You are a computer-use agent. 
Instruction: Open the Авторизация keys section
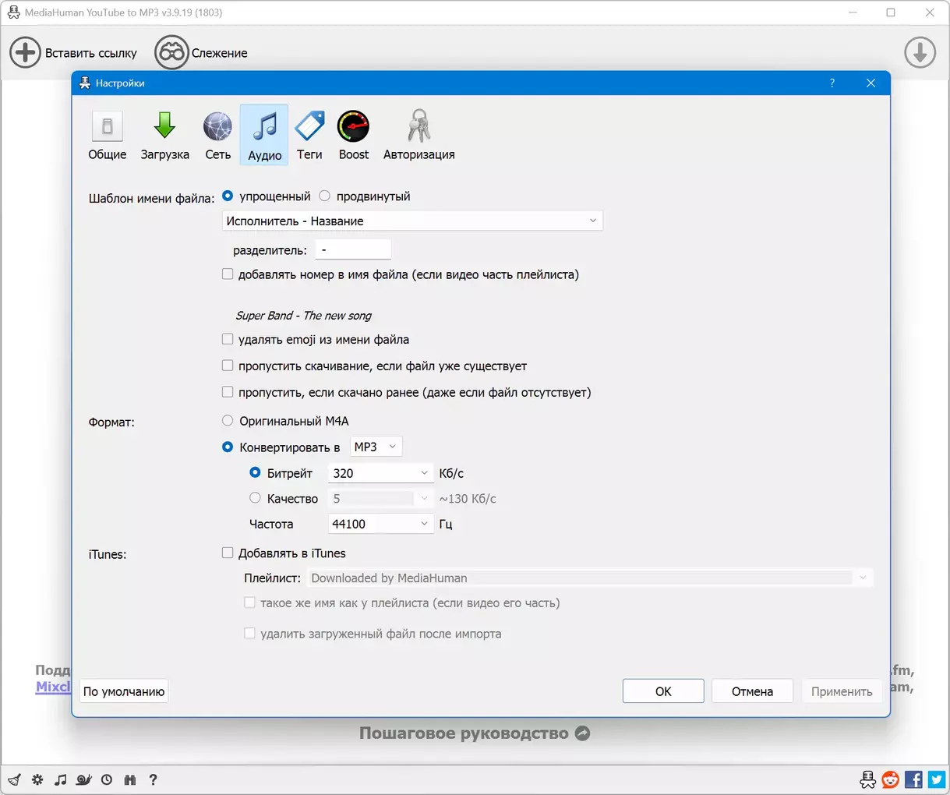(x=418, y=135)
